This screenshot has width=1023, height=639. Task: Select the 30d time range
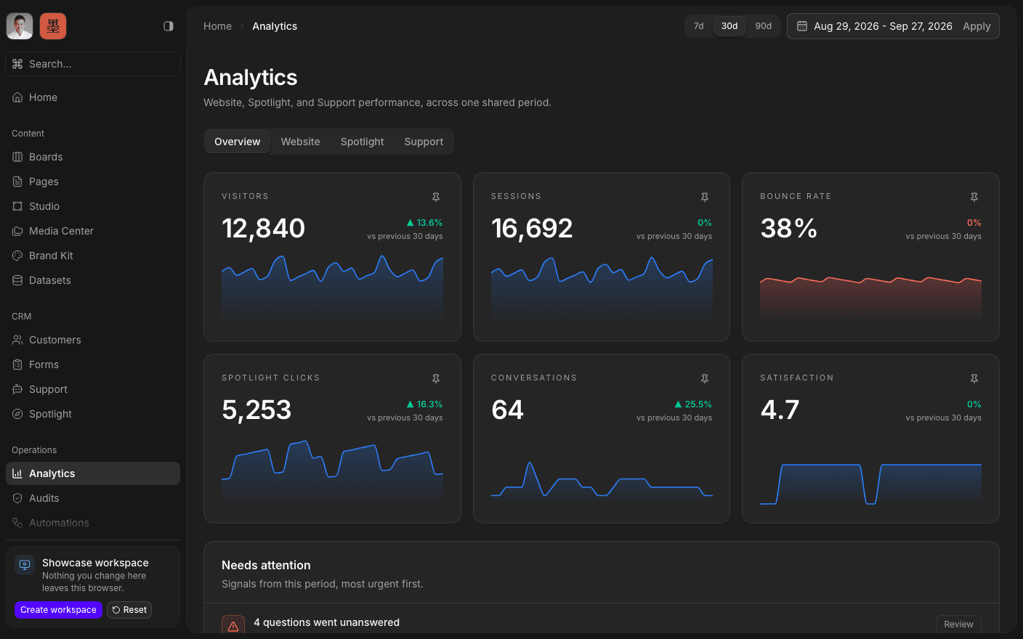coord(729,26)
